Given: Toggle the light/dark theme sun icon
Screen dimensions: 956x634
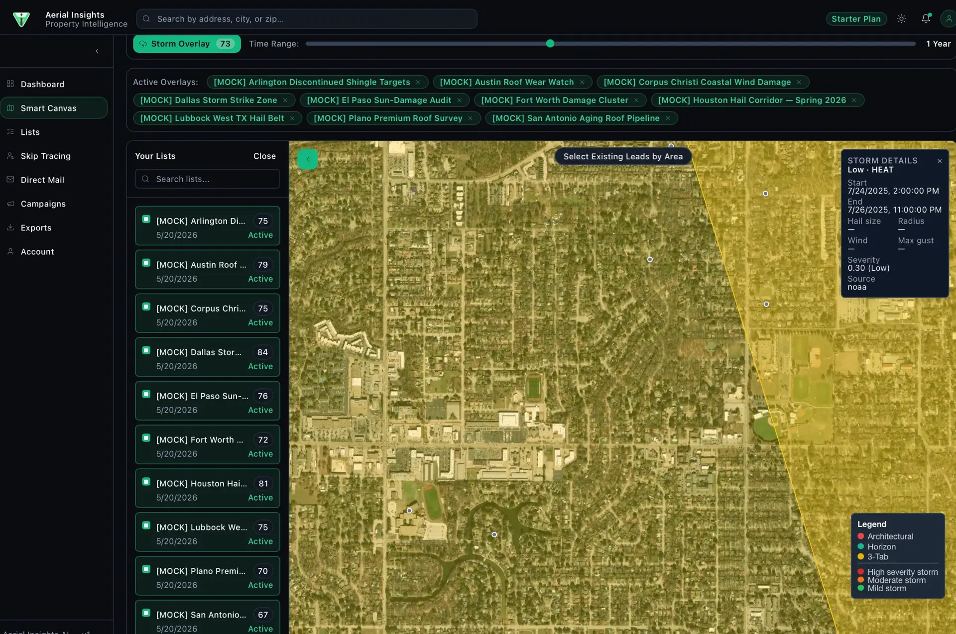Looking at the screenshot, I should click(901, 19).
